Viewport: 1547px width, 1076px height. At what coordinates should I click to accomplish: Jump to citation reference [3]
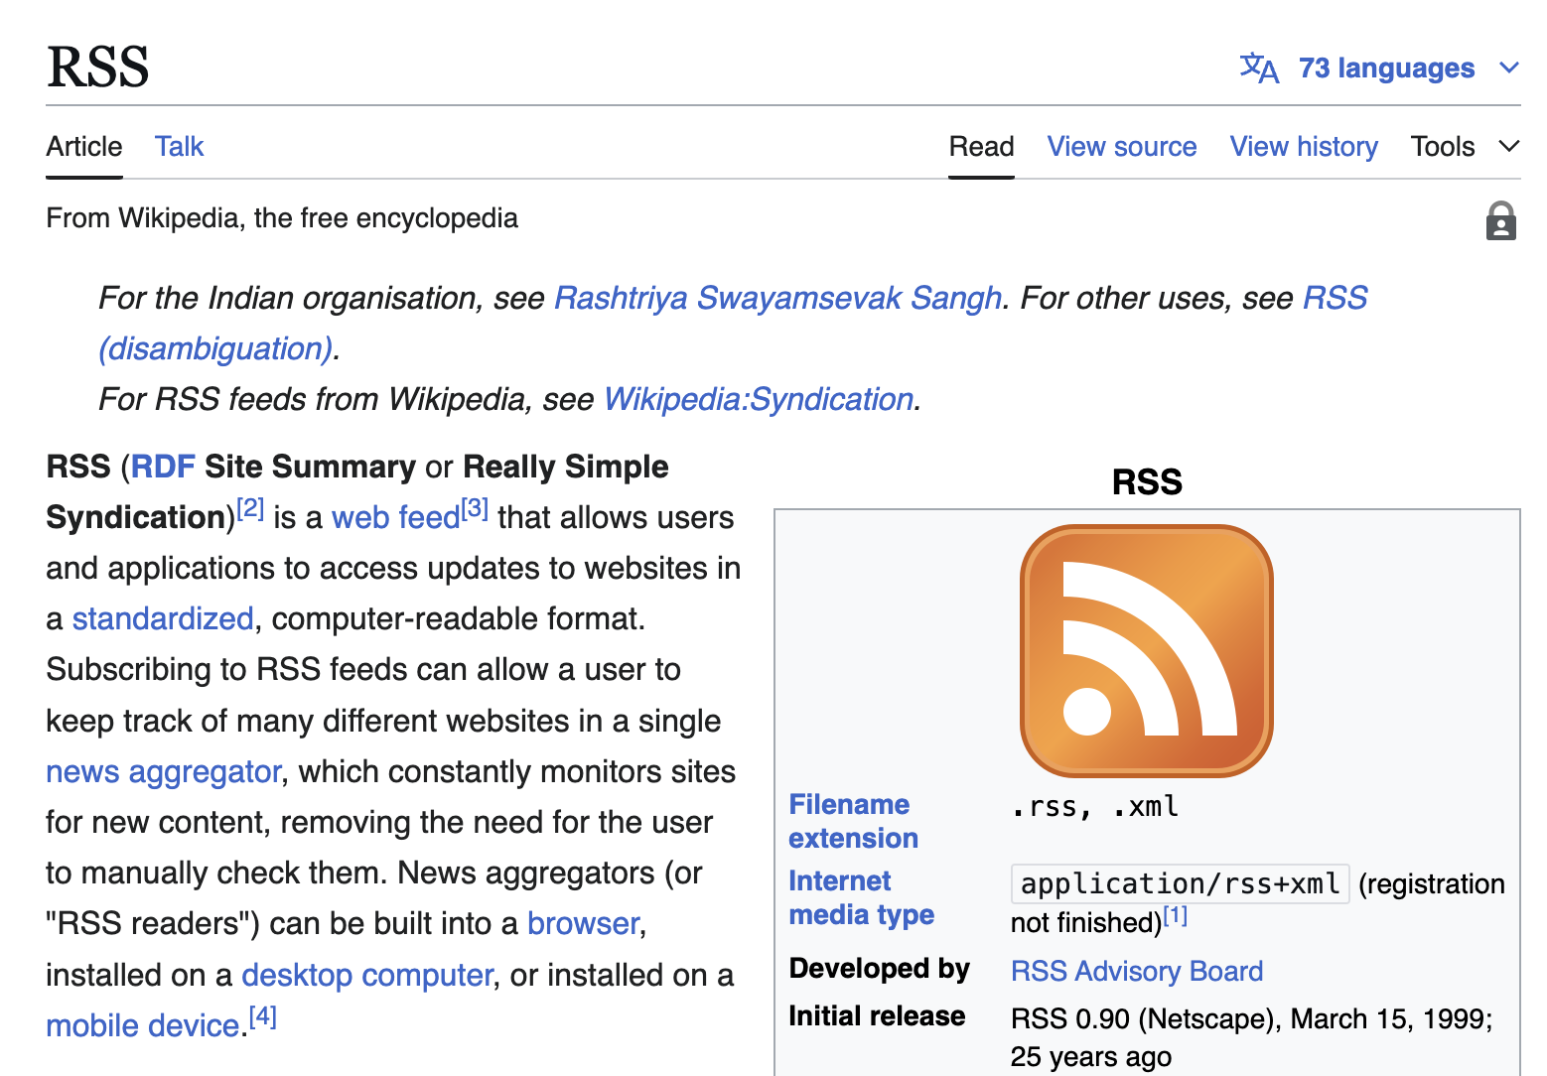pos(475,509)
